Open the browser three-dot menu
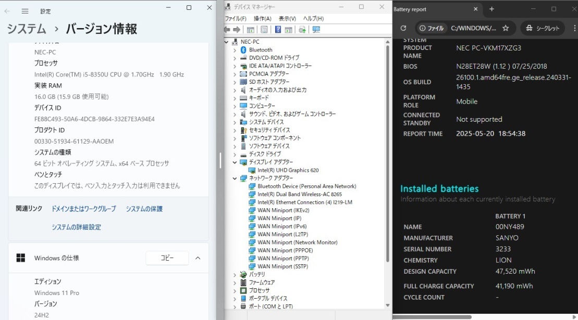The height and width of the screenshot is (320, 578). tap(574, 28)
